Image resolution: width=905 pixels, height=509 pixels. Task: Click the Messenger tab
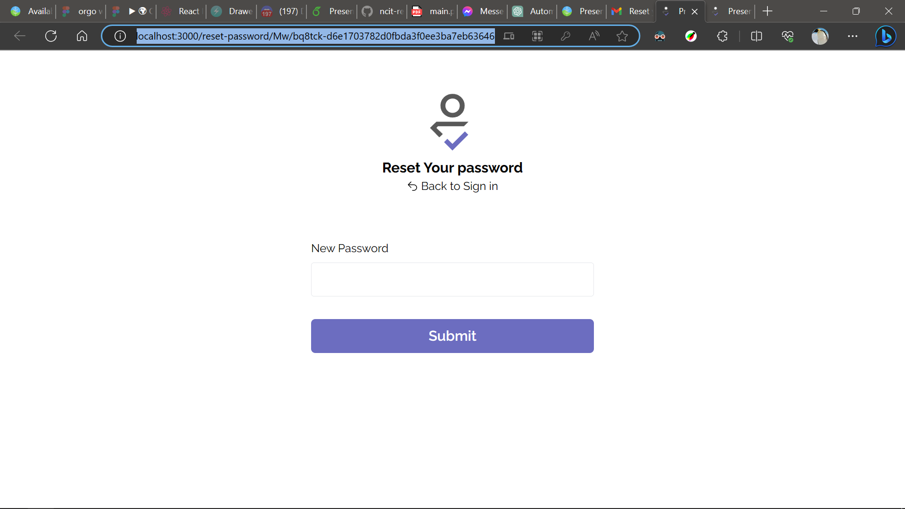click(482, 11)
